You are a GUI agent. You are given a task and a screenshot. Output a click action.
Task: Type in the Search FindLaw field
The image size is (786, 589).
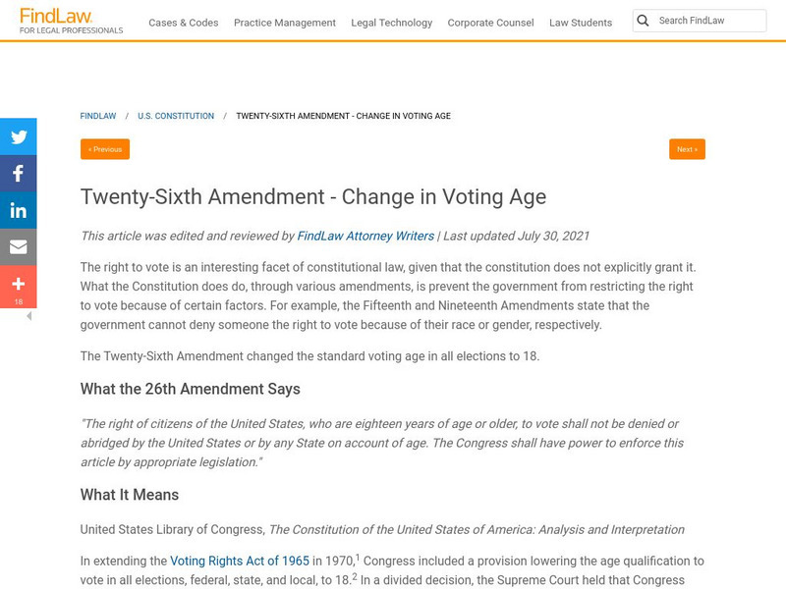(709, 21)
